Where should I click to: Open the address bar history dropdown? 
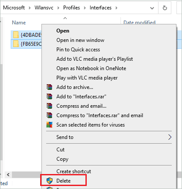(x=152, y=8)
